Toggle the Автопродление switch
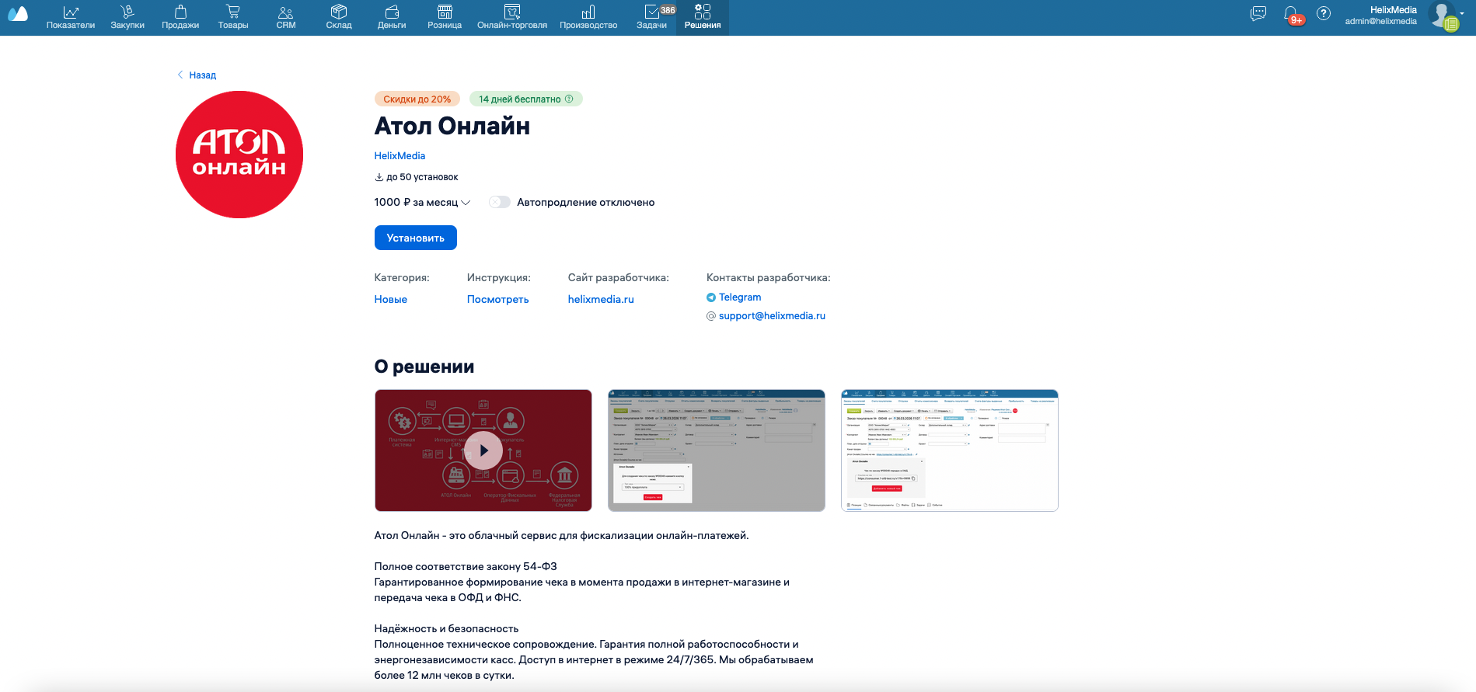Image resolution: width=1476 pixels, height=692 pixels. tap(500, 202)
